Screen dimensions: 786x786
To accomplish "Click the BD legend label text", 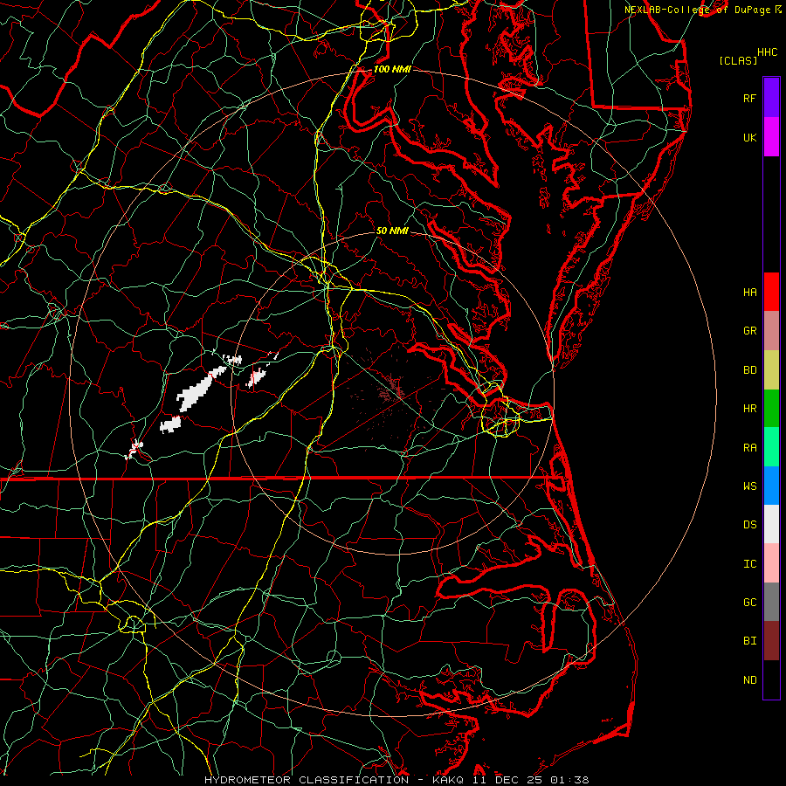I will point(749,370).
